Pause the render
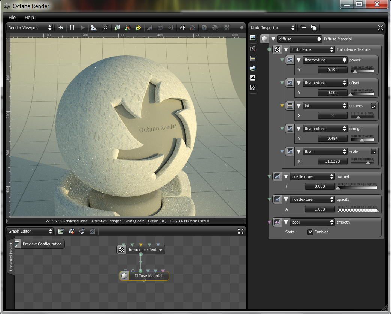The image size is (391, 314). [x=72, y=28]
